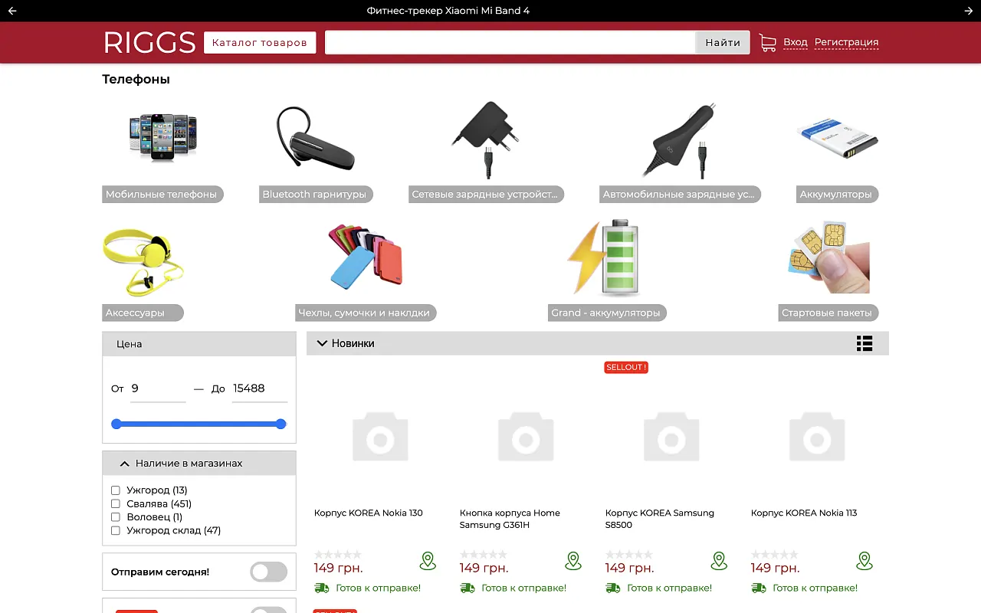Viewport: 981px width, 613px height.
Task: Show store map pin for Корпус KOREA Nokia 130
Action: tap(428, 561)
